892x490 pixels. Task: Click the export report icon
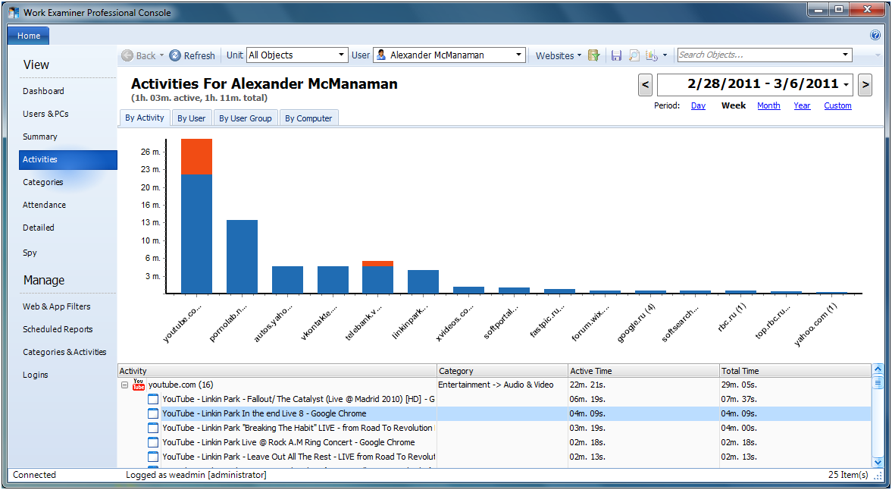pyautogui.click(x=652, y=55)
